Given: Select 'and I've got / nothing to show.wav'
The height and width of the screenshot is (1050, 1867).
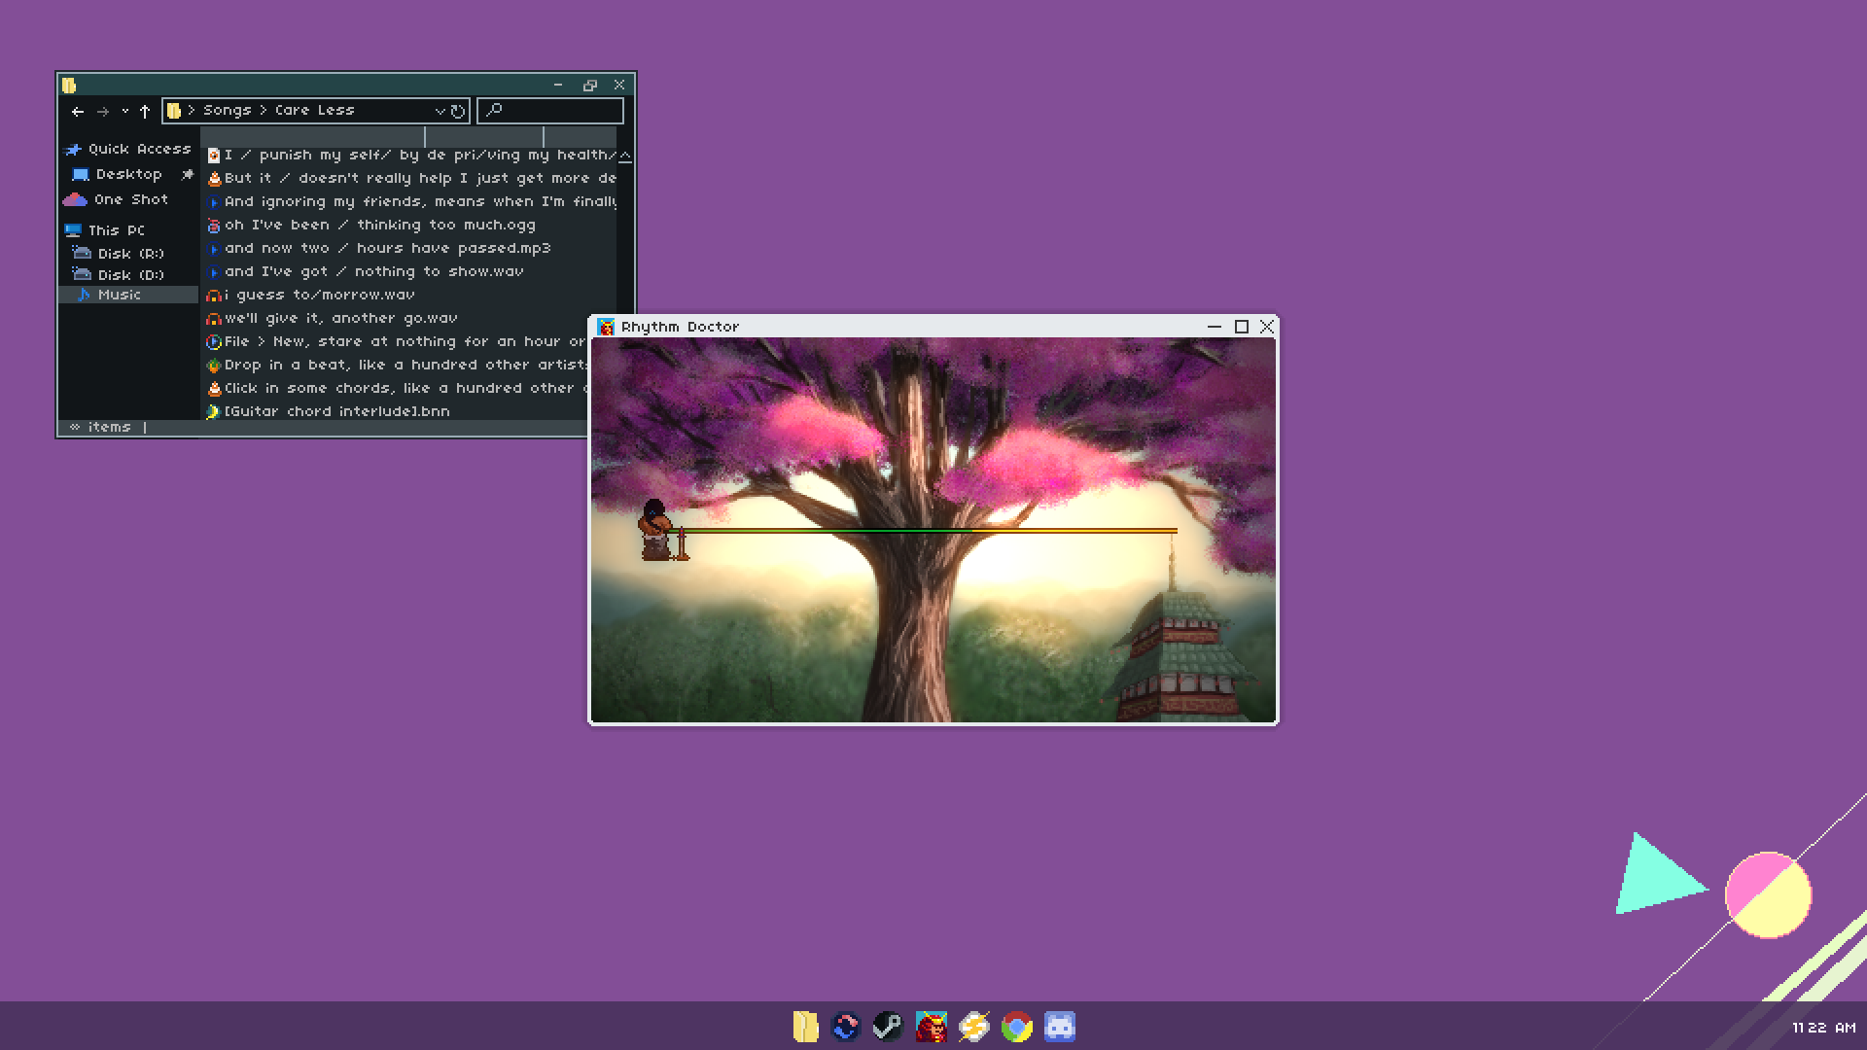Looking at the screenshot, I should click(x=365, y=271).
